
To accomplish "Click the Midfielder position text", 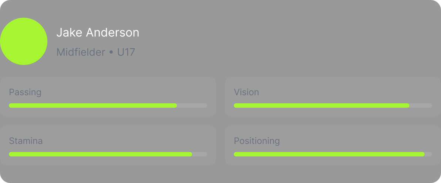I will pyautogui.click(x=81, y=52).
